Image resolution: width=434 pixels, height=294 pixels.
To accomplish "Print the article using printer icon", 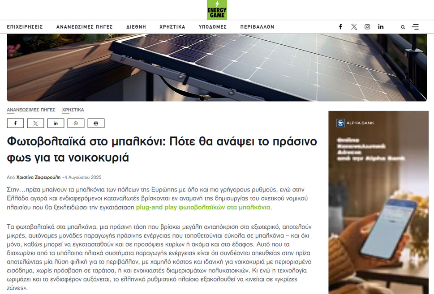I will pos(96,124).
